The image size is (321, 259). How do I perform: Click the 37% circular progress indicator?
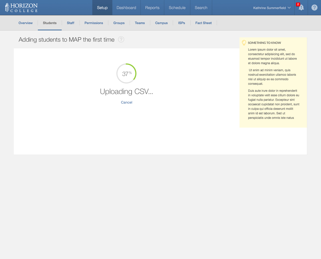click(126, 73)
